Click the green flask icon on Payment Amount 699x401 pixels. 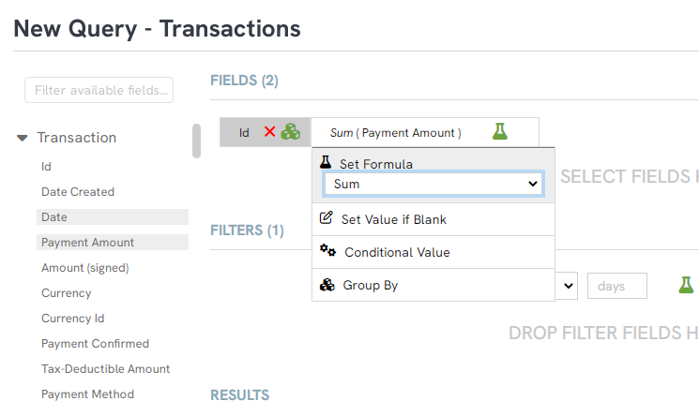[x=500, y=132]
